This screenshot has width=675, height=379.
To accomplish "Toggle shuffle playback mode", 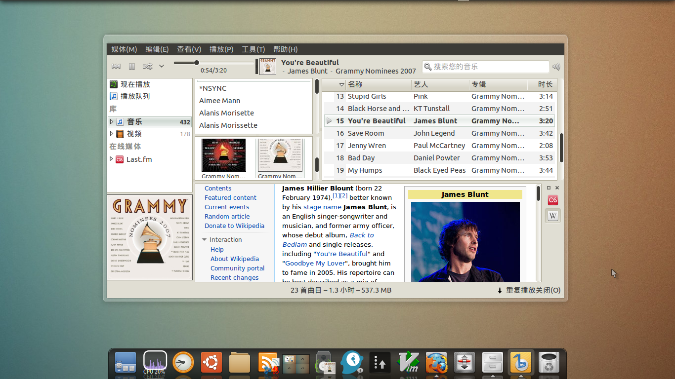I will point(147,66).
